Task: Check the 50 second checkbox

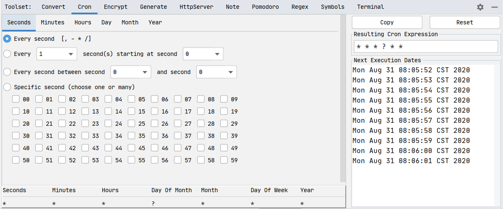Action: pyautogui.click(x=16, y=160)
